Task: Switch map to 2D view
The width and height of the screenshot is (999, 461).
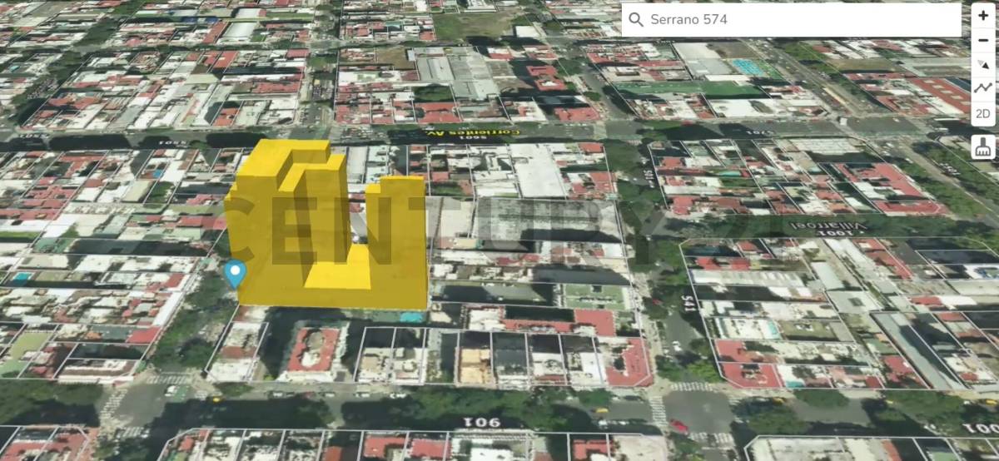Action: [x=983, y=113]
